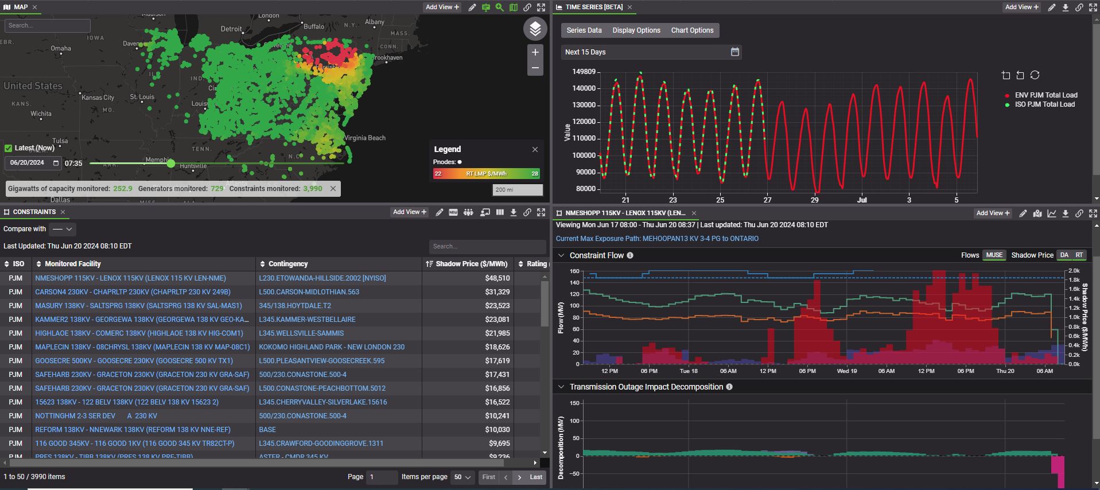Uncheck the Latest (Now) checkbox

point(9,148)
